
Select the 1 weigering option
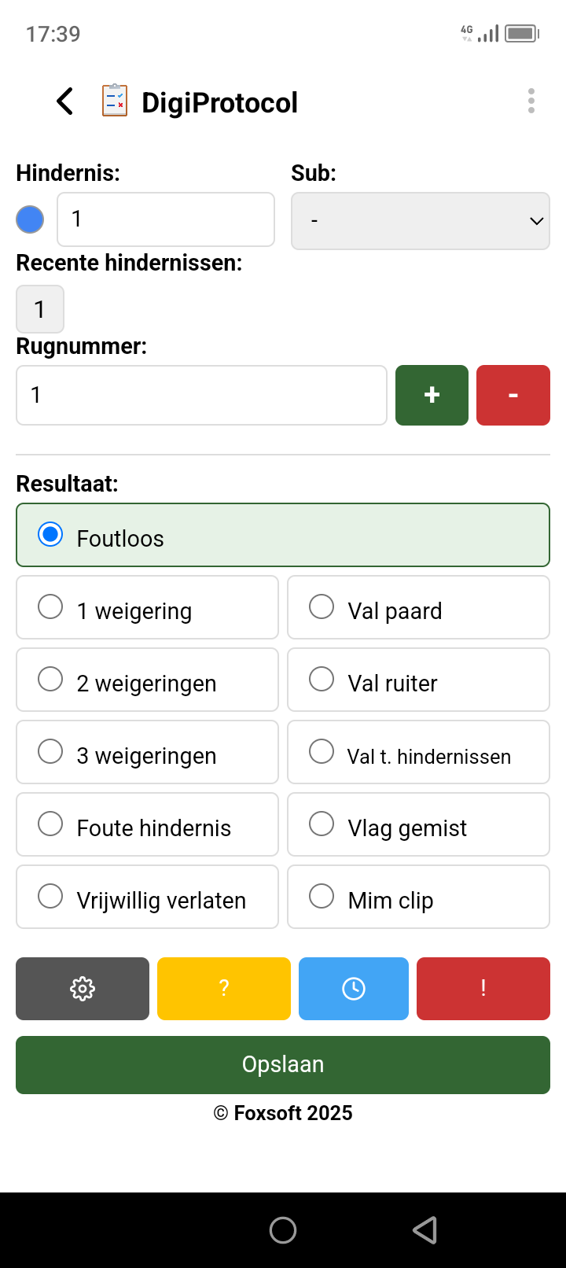[x=147, y=607]
